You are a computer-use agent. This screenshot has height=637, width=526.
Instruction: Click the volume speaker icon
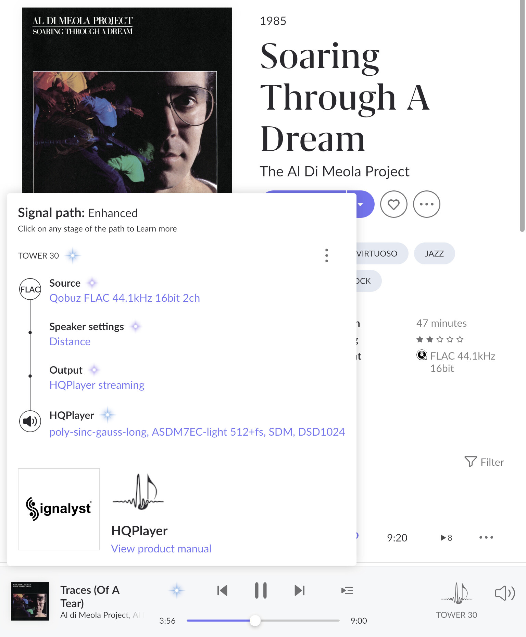505,593
